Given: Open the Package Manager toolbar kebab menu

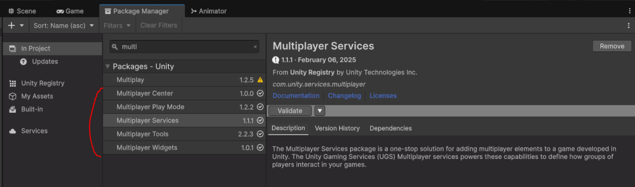Looking at the screenshot, I should [628, 26].
